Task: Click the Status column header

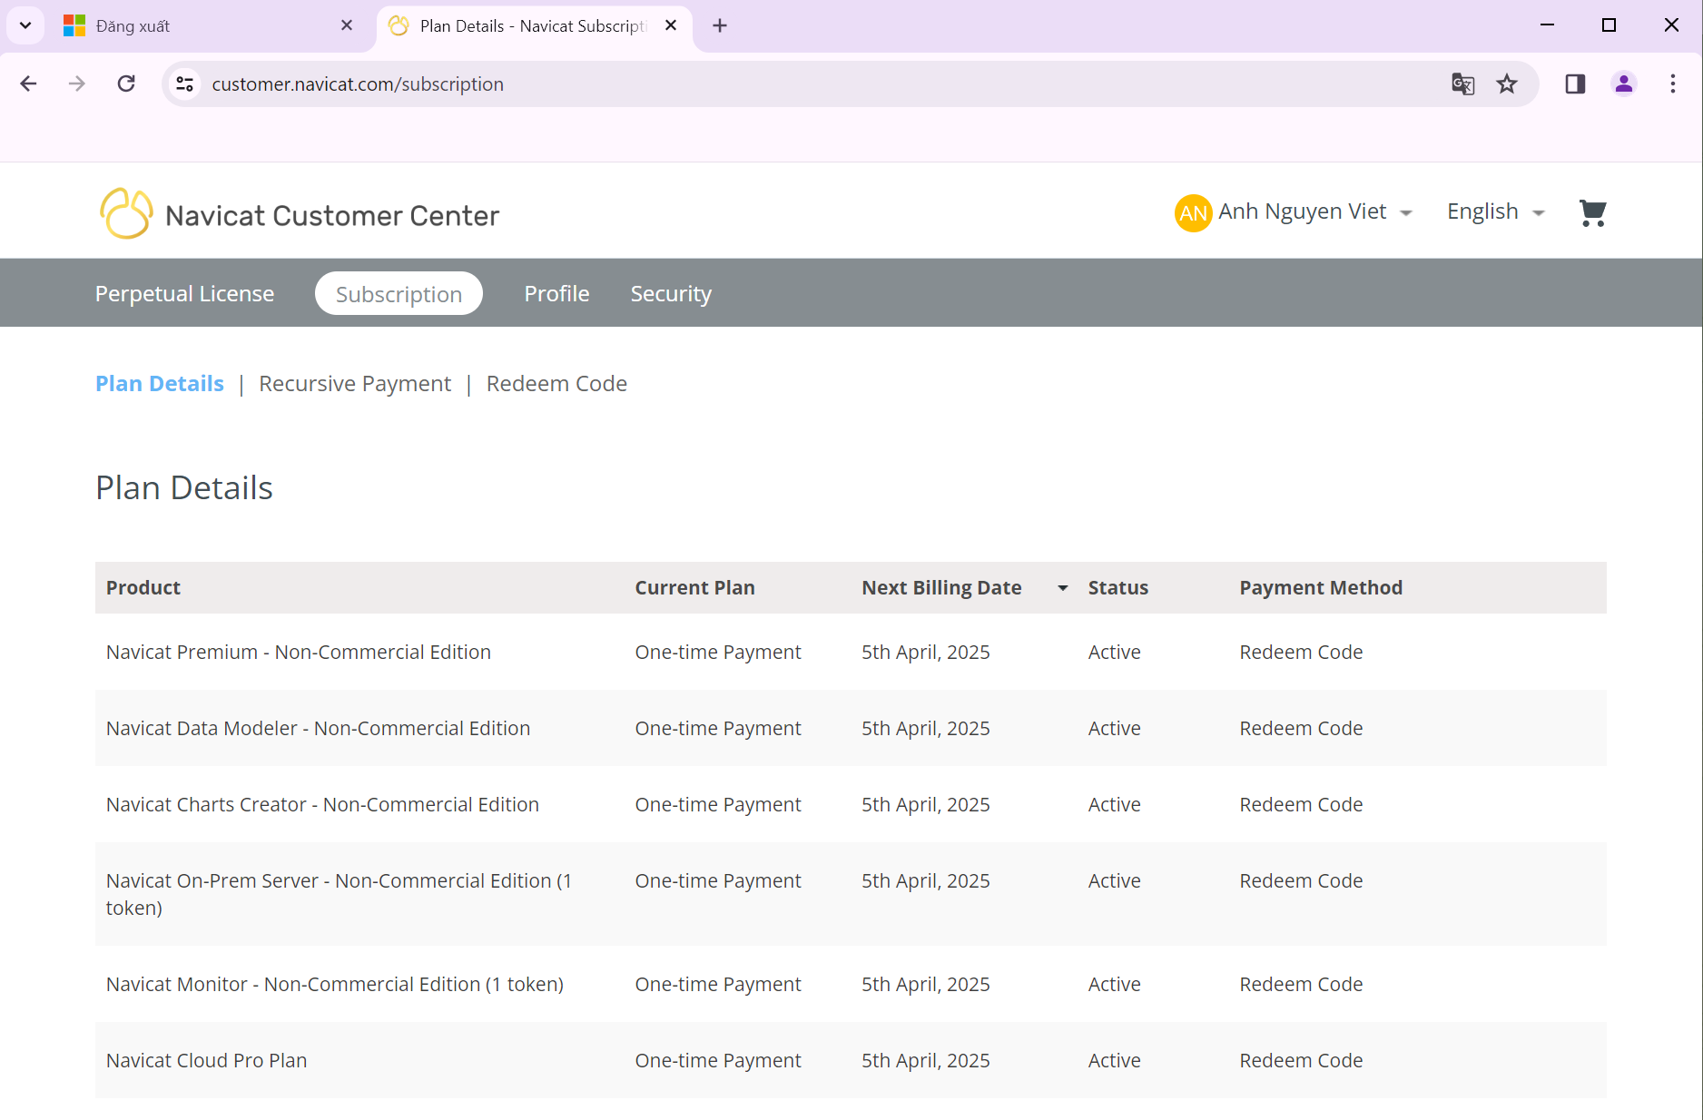Action: pos(1118,588)
